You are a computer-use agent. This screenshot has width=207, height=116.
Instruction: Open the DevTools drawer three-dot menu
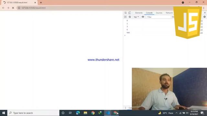click(125, 108)
